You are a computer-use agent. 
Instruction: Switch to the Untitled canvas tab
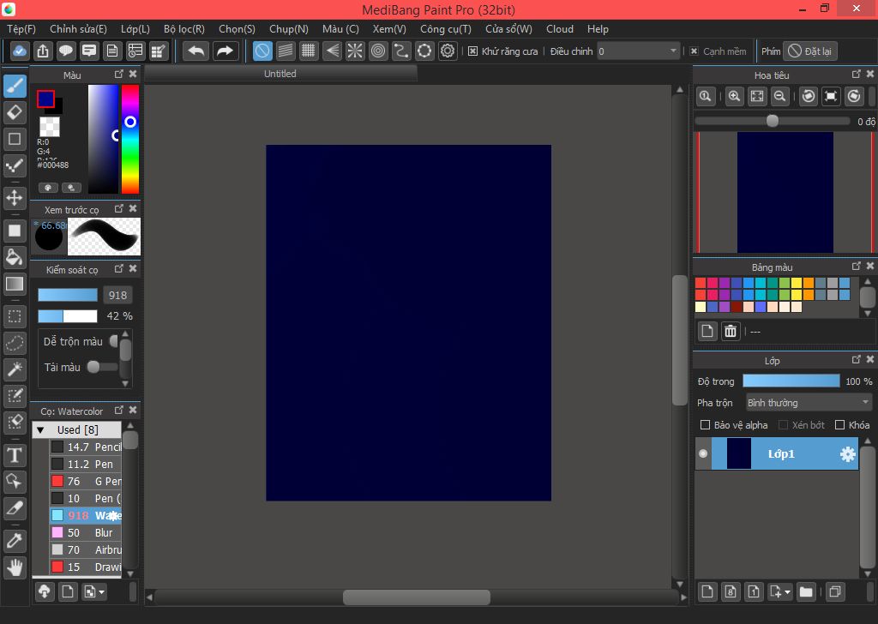click(x=280, y=74)
